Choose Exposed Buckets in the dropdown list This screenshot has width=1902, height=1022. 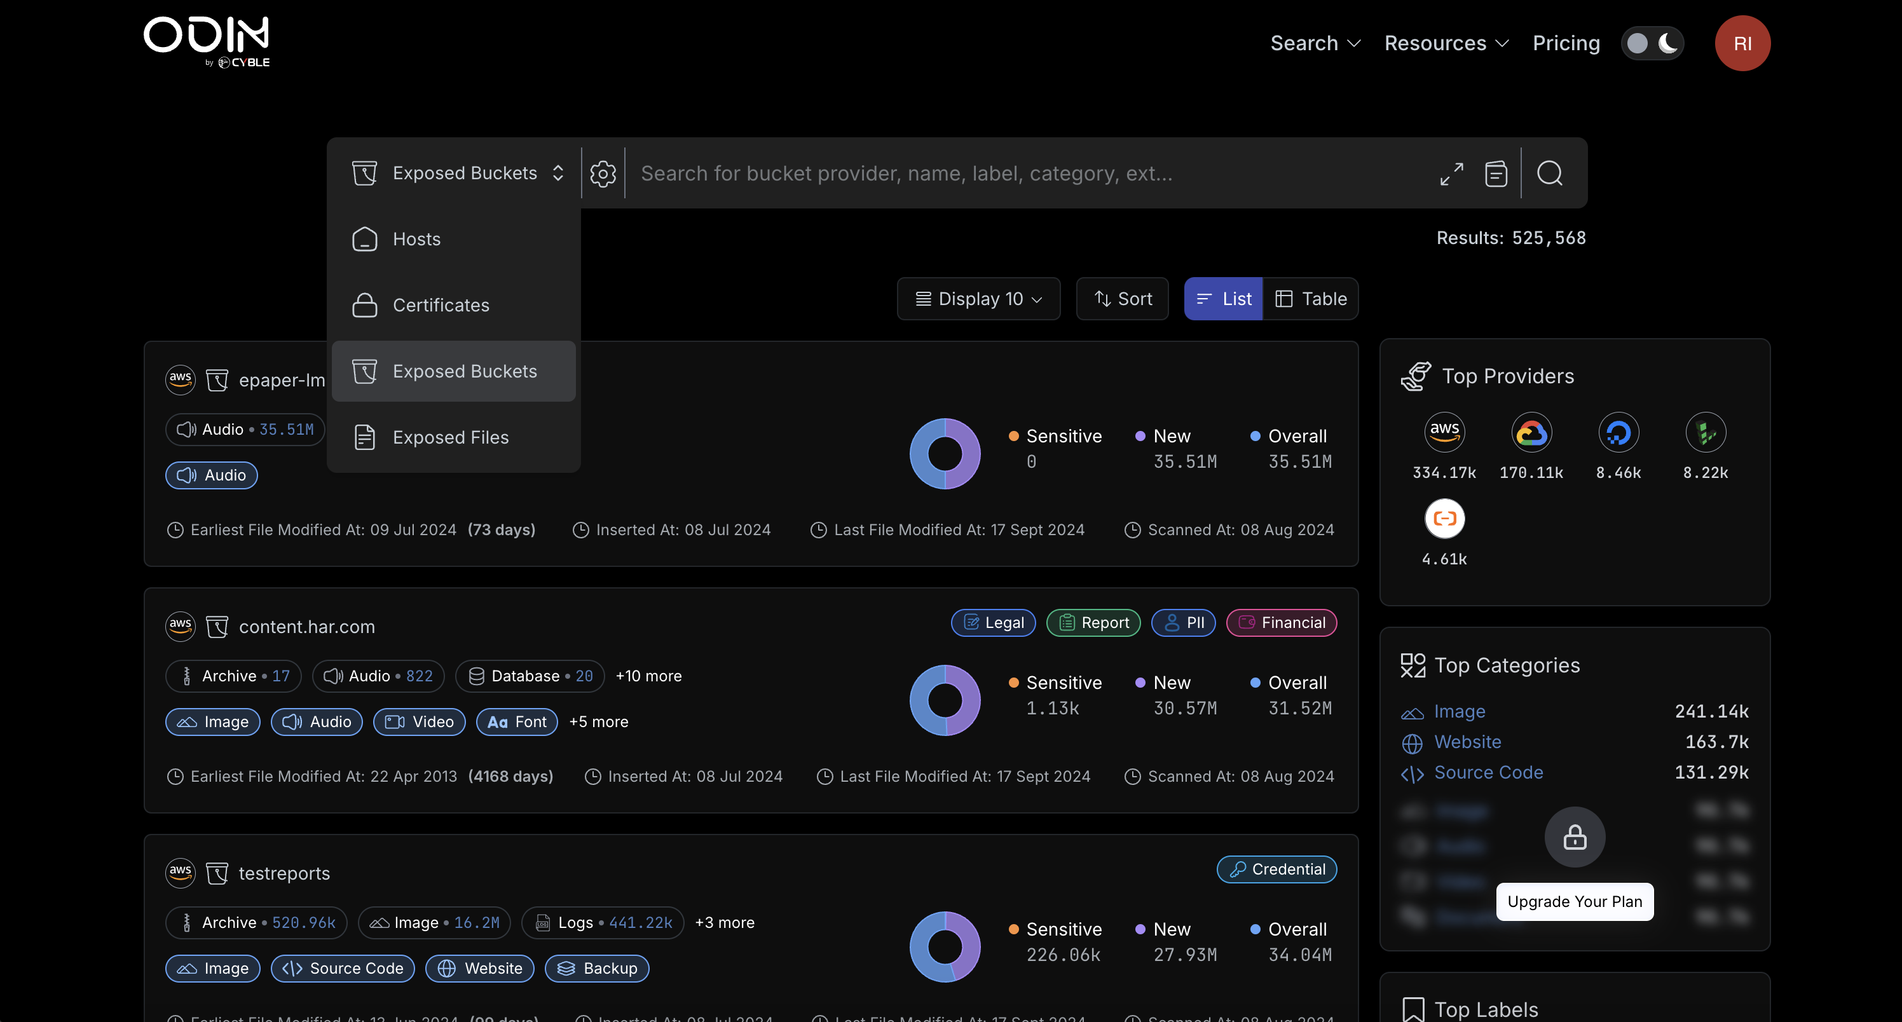[453, 371]
